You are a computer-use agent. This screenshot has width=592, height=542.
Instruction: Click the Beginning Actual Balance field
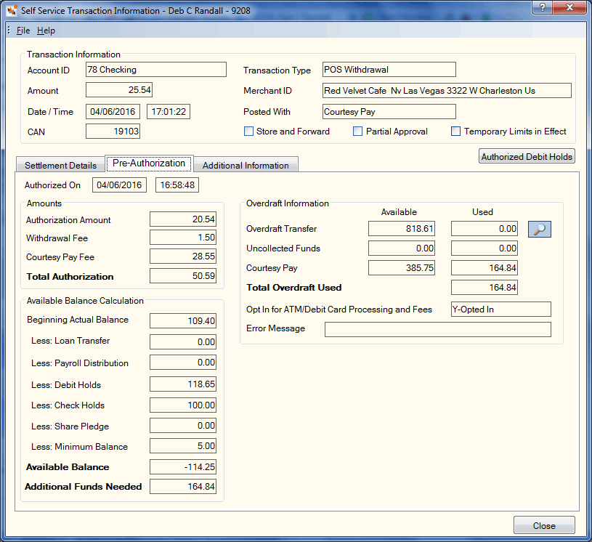pyautogui.click(x=183, y=320)
